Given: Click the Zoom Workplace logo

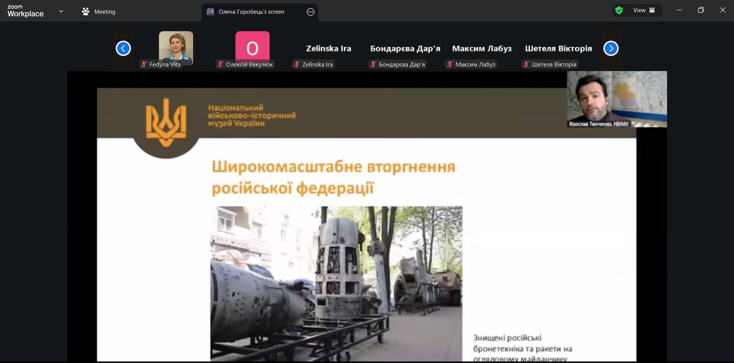Looking at the screenshot, I should 26,11.
